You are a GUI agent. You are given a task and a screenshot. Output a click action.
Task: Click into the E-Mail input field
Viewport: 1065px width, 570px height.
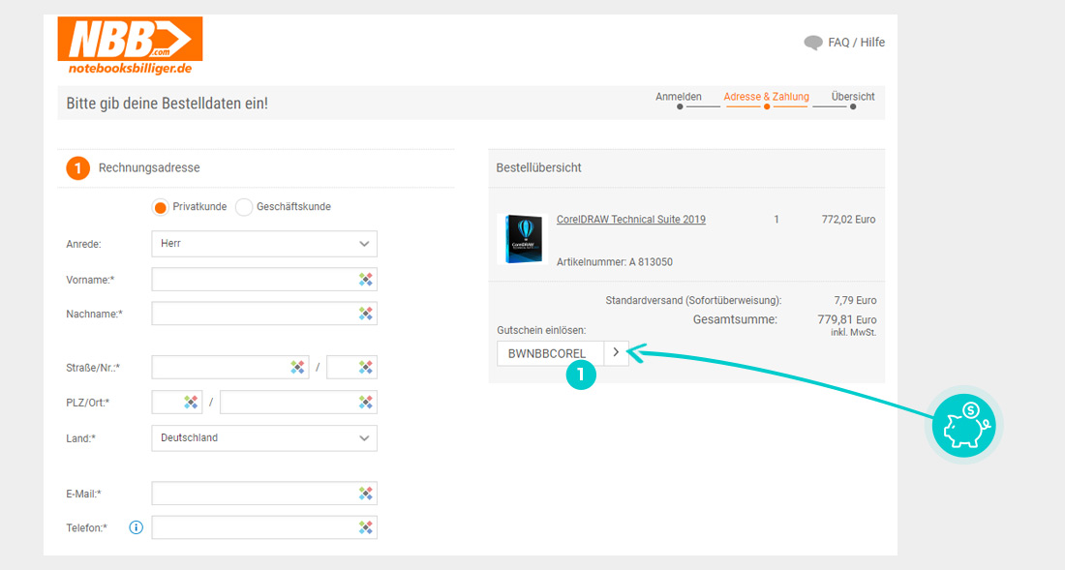264,494
